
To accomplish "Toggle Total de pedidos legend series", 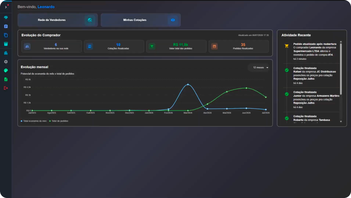I will click(59, 121).
